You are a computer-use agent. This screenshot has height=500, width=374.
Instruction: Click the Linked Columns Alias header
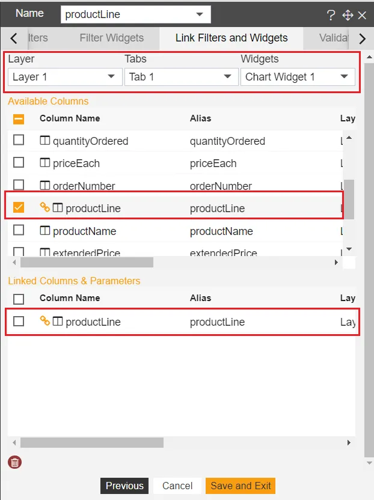coord(200,298)
